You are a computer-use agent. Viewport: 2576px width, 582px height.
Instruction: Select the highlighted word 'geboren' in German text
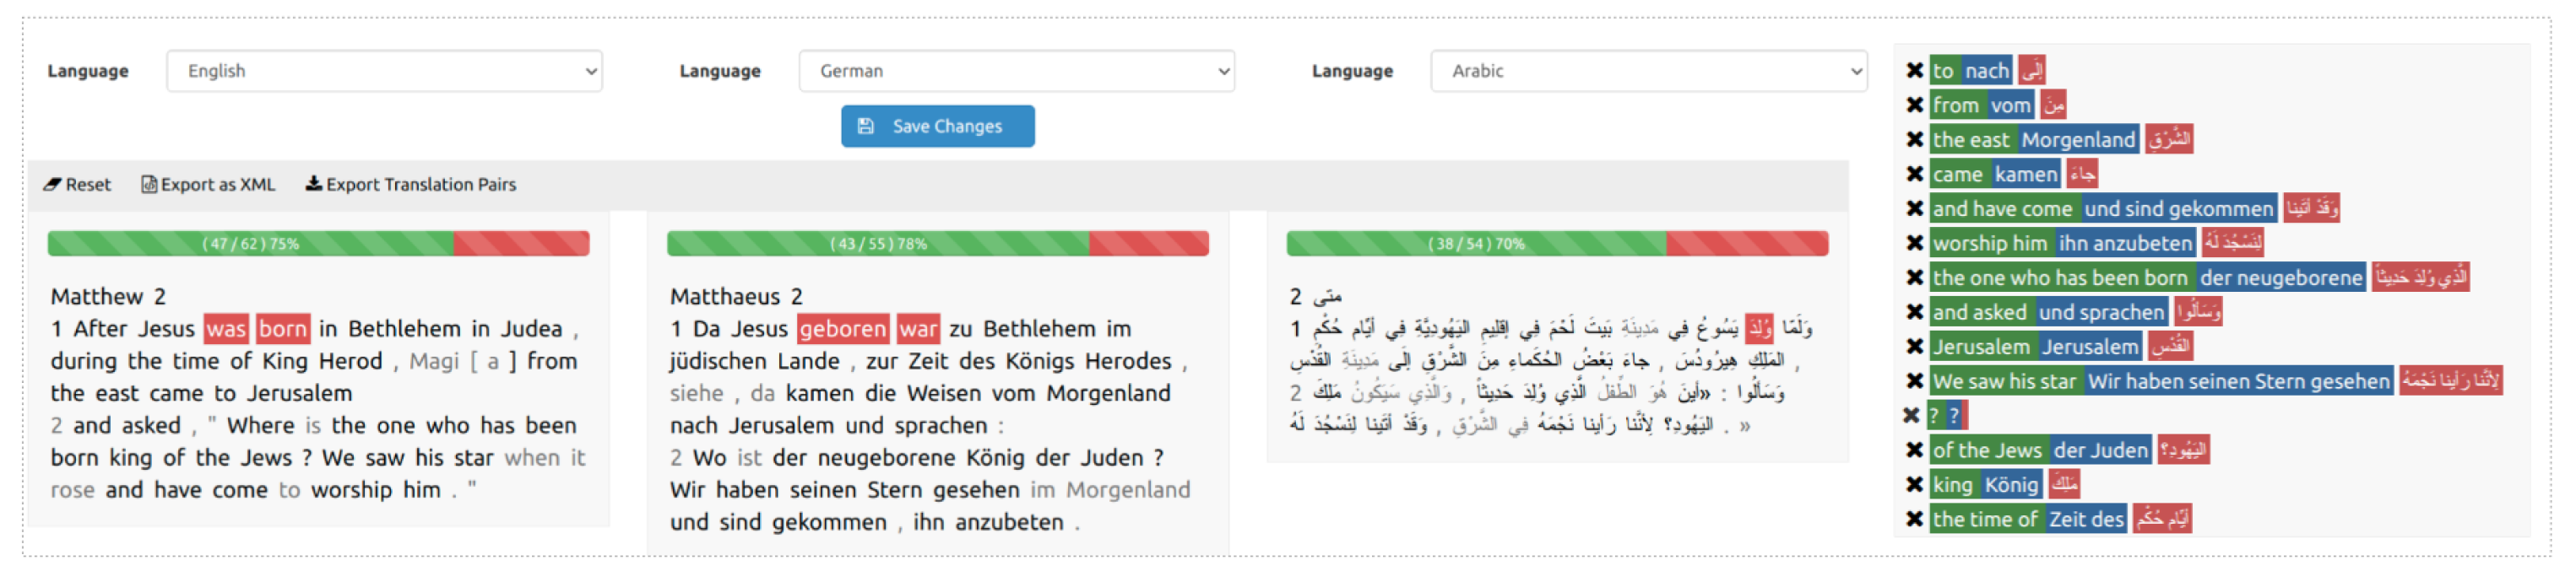tap(842, 330)
